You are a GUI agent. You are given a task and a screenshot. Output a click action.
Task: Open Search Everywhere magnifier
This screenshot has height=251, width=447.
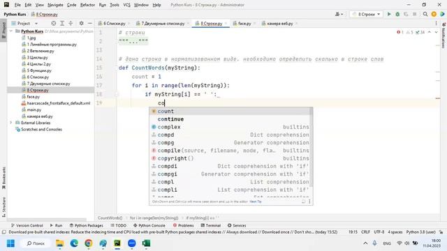(x=425, y=14)
